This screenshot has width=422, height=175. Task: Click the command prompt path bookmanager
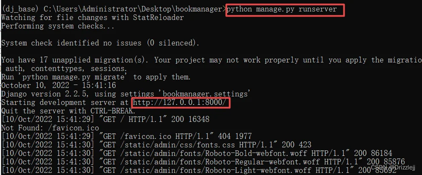[x=200, y=9]
